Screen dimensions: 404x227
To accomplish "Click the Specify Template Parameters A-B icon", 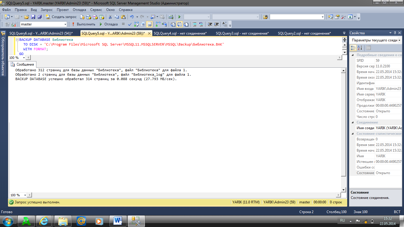I will [x=224, y=24].
